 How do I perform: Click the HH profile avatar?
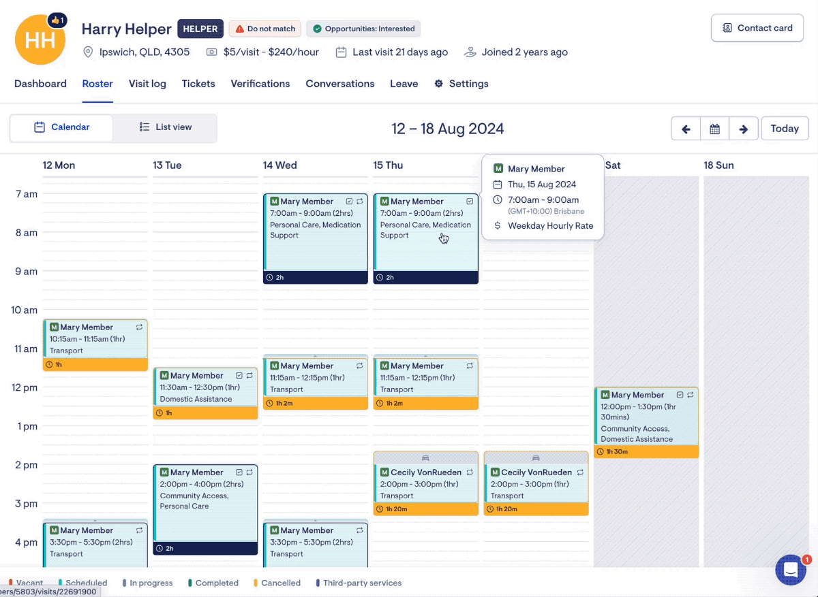(x=40, y=41)
